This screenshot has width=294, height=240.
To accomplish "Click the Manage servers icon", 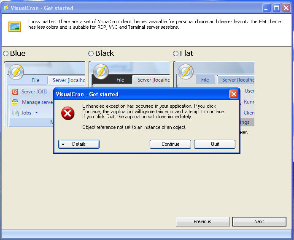I will [15, 102].
